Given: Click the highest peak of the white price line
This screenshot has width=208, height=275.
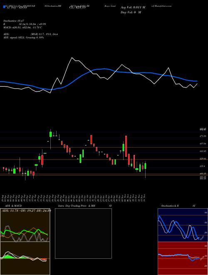Looking at the screenshot, I should (72, 57).
